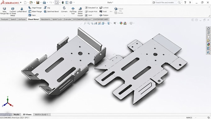This screenshot has width=211, height=119.
Task: Activate the Select cursor tool
Action: [x=57, y=2]
